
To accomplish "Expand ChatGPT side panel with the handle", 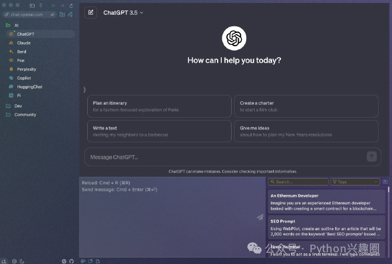I will (x=84, y=90).
